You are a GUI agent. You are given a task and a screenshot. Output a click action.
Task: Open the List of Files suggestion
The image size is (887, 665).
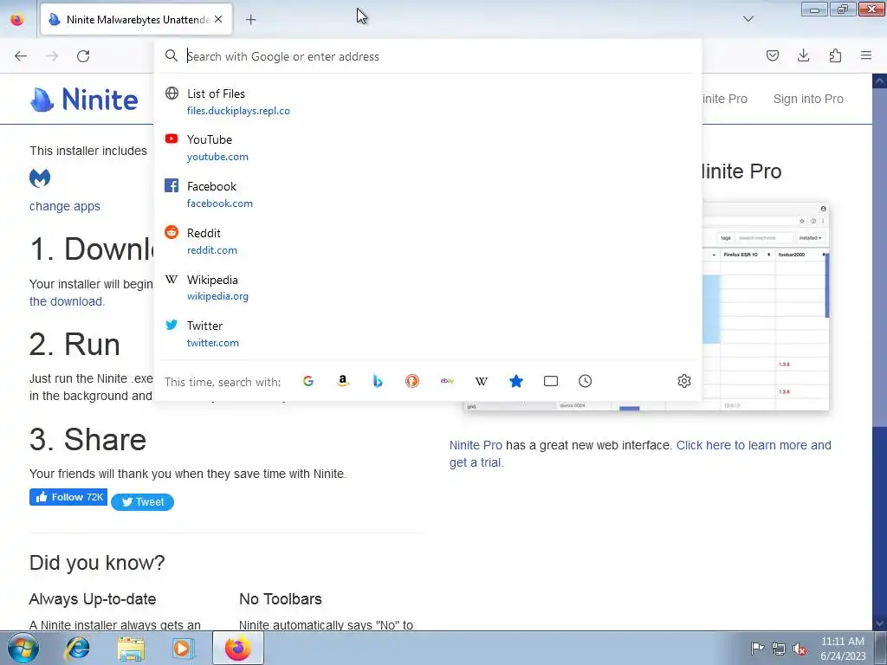[428, 102]
